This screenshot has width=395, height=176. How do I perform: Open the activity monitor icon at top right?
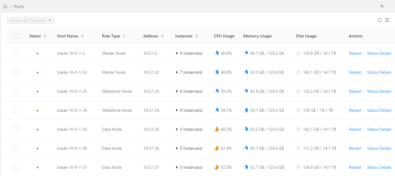[x=382, y=6]
